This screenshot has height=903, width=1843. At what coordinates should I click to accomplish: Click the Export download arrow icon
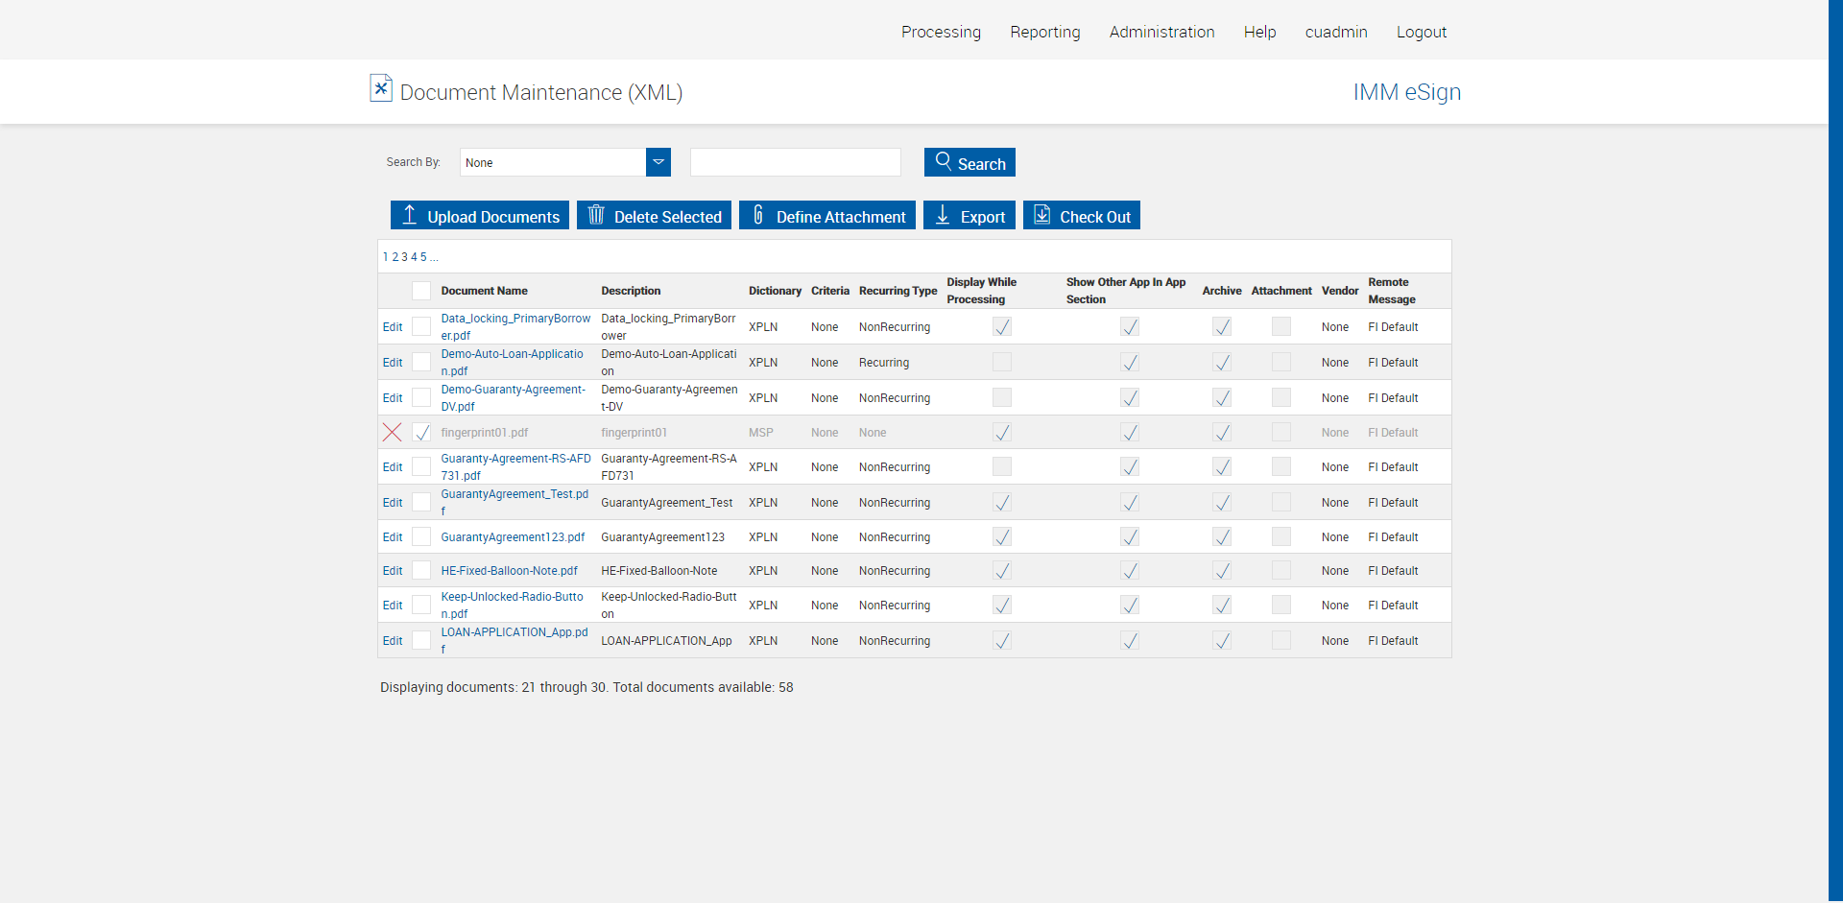coord(943,215)
